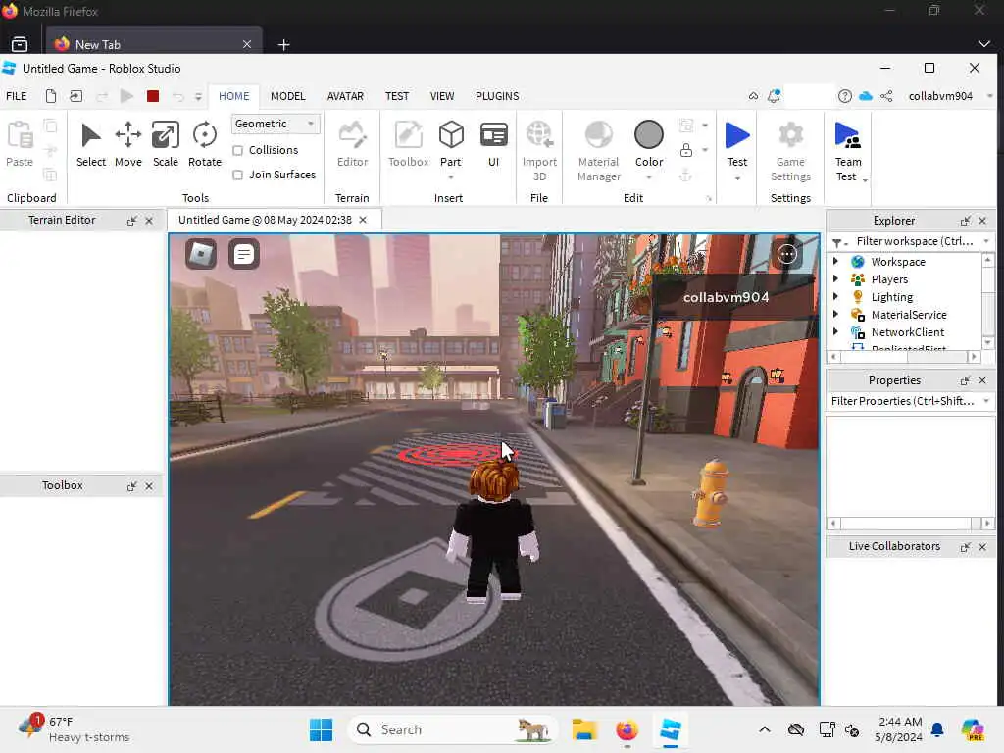
Task: Undock the Explorer panel
Action: [965, 221]
